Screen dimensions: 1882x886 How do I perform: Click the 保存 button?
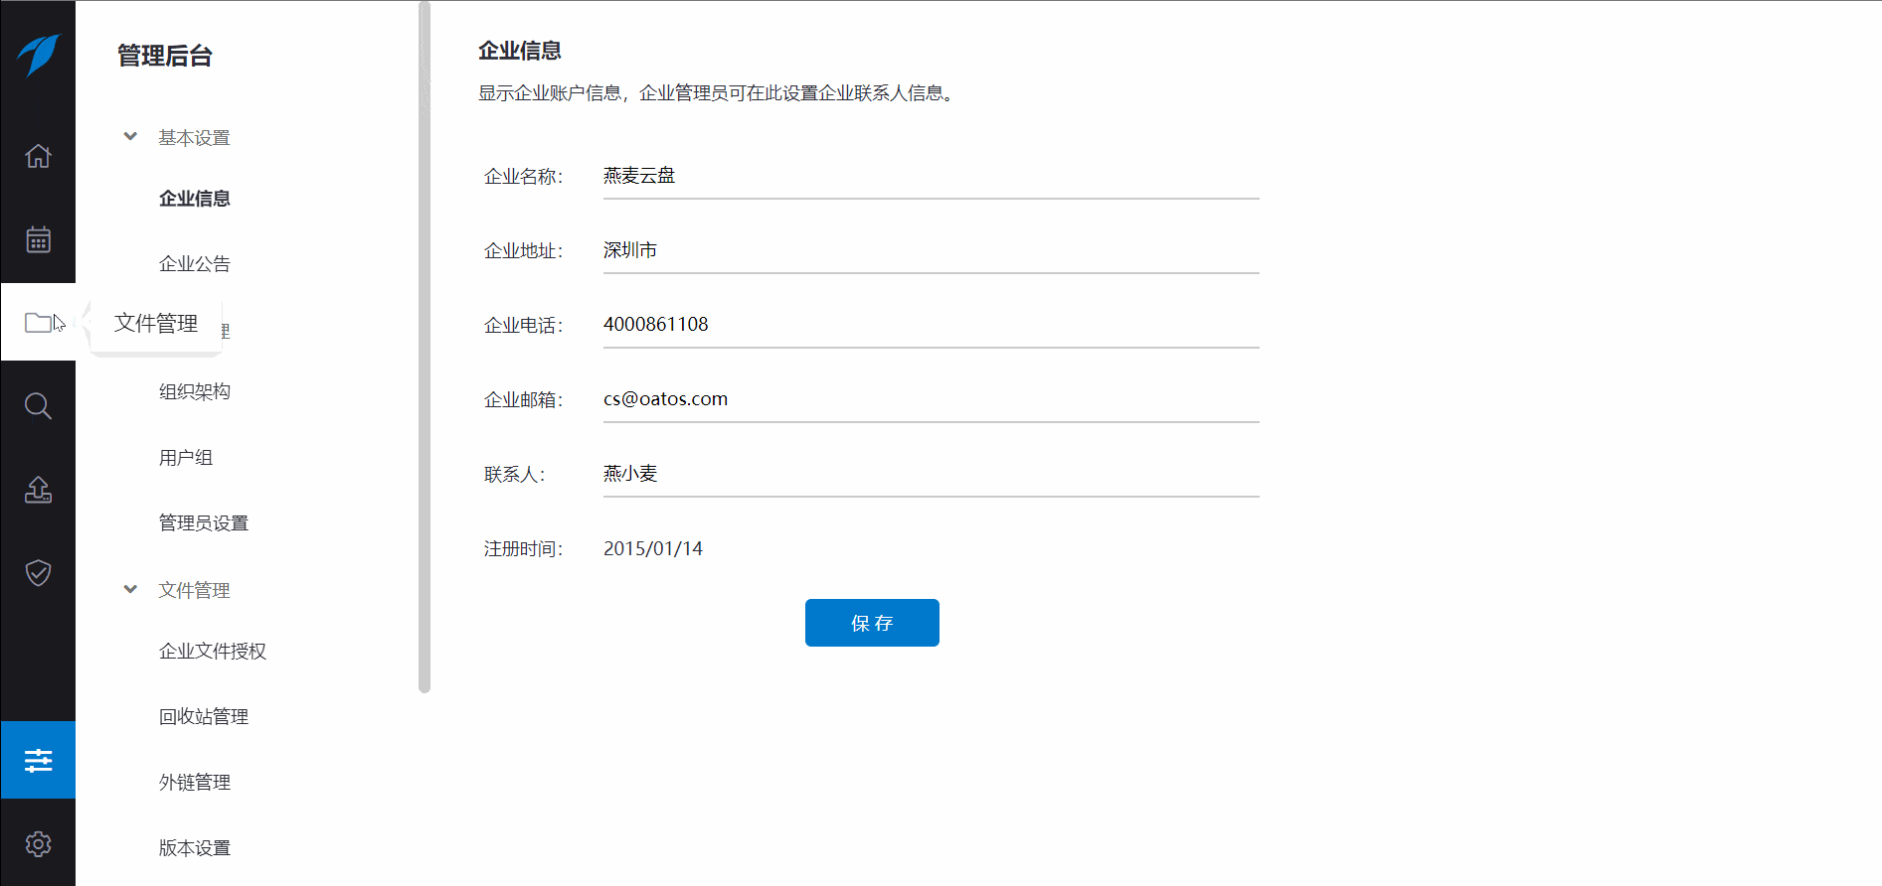tap(872, 623)
